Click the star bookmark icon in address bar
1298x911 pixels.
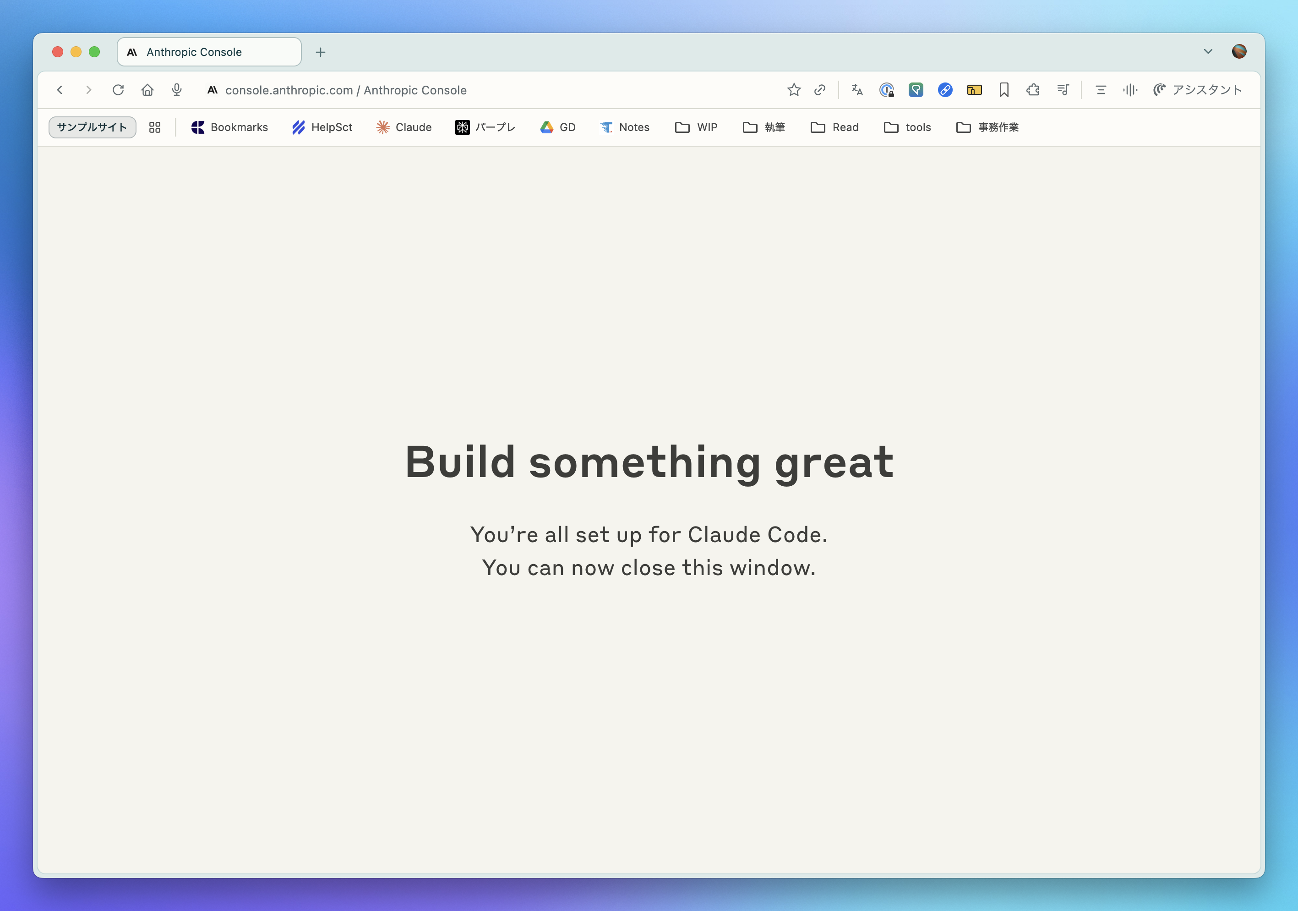point(794,90)
